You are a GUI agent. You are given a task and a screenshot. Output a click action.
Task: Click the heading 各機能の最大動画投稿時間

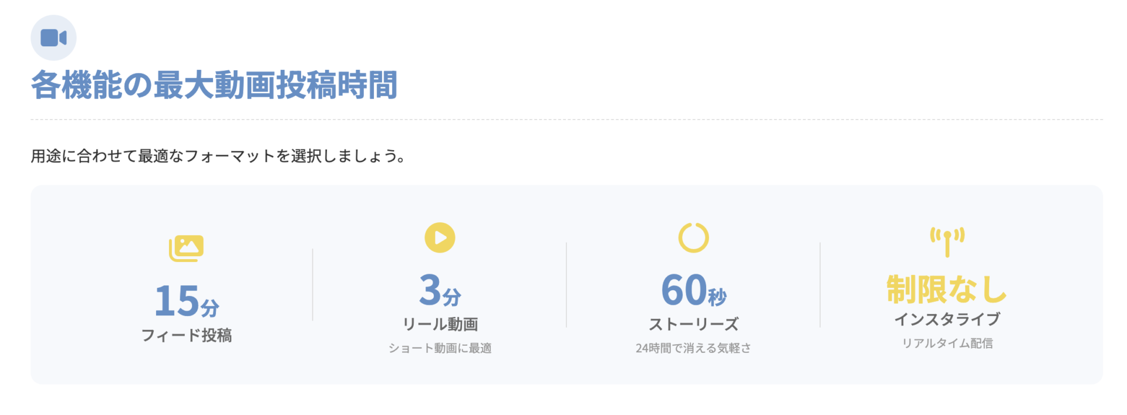click(x=214, y=85)
